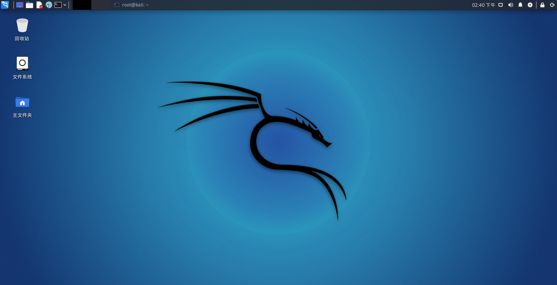The height and width of the screenshot is (285, 557).
Task: Open the terminal emulator launcher
Action: click(x=58, y=5)
